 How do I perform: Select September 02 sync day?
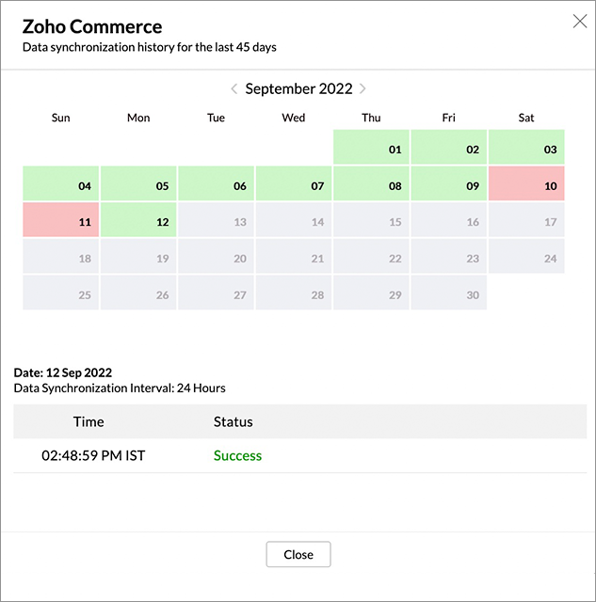(449, 147)
